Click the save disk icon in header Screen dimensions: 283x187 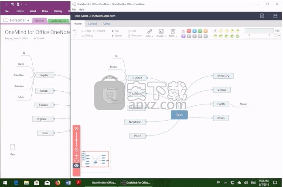[x=275, y=16]
